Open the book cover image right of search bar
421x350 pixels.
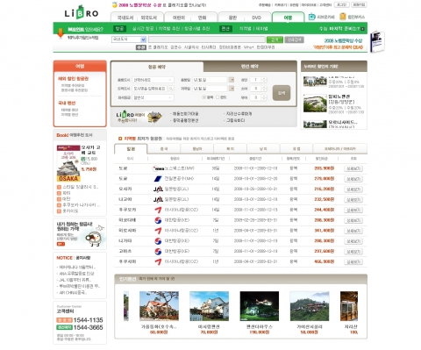pyautogui.click(x=377, y=41)
